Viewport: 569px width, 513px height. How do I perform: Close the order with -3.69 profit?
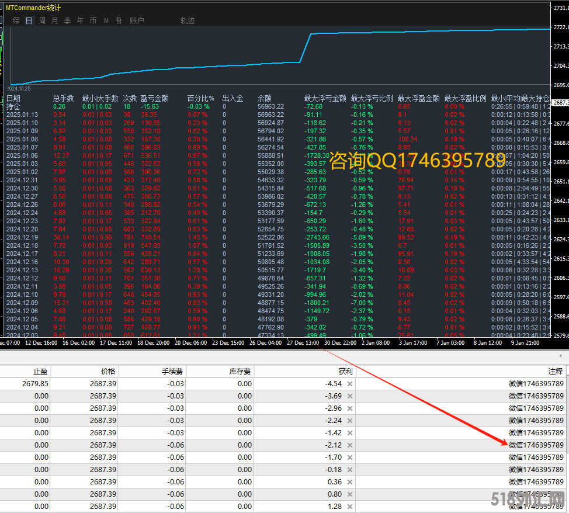pyautogui.click(x=350, y=396)
